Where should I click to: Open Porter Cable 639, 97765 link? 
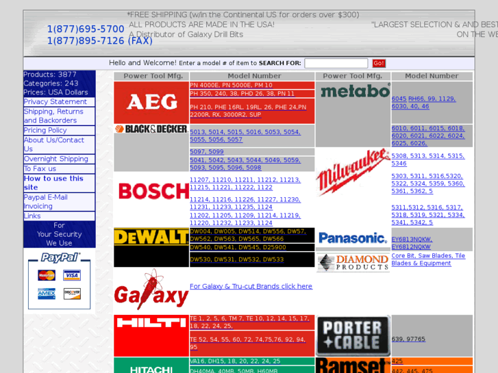point(408,339)
